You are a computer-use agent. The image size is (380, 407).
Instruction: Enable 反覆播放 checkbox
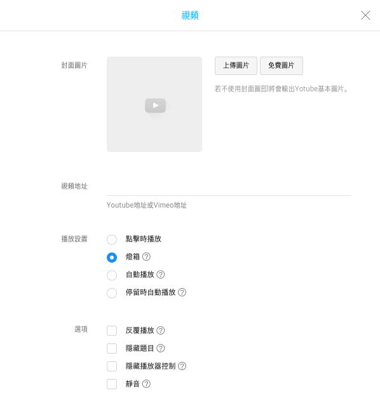coord(112,331)
